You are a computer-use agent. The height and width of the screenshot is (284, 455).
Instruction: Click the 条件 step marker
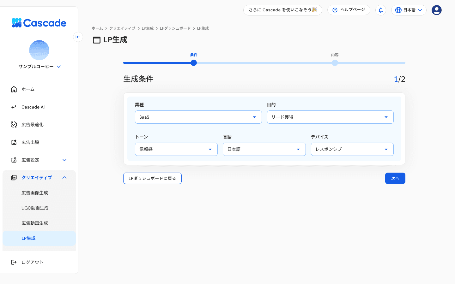(194, 63)
